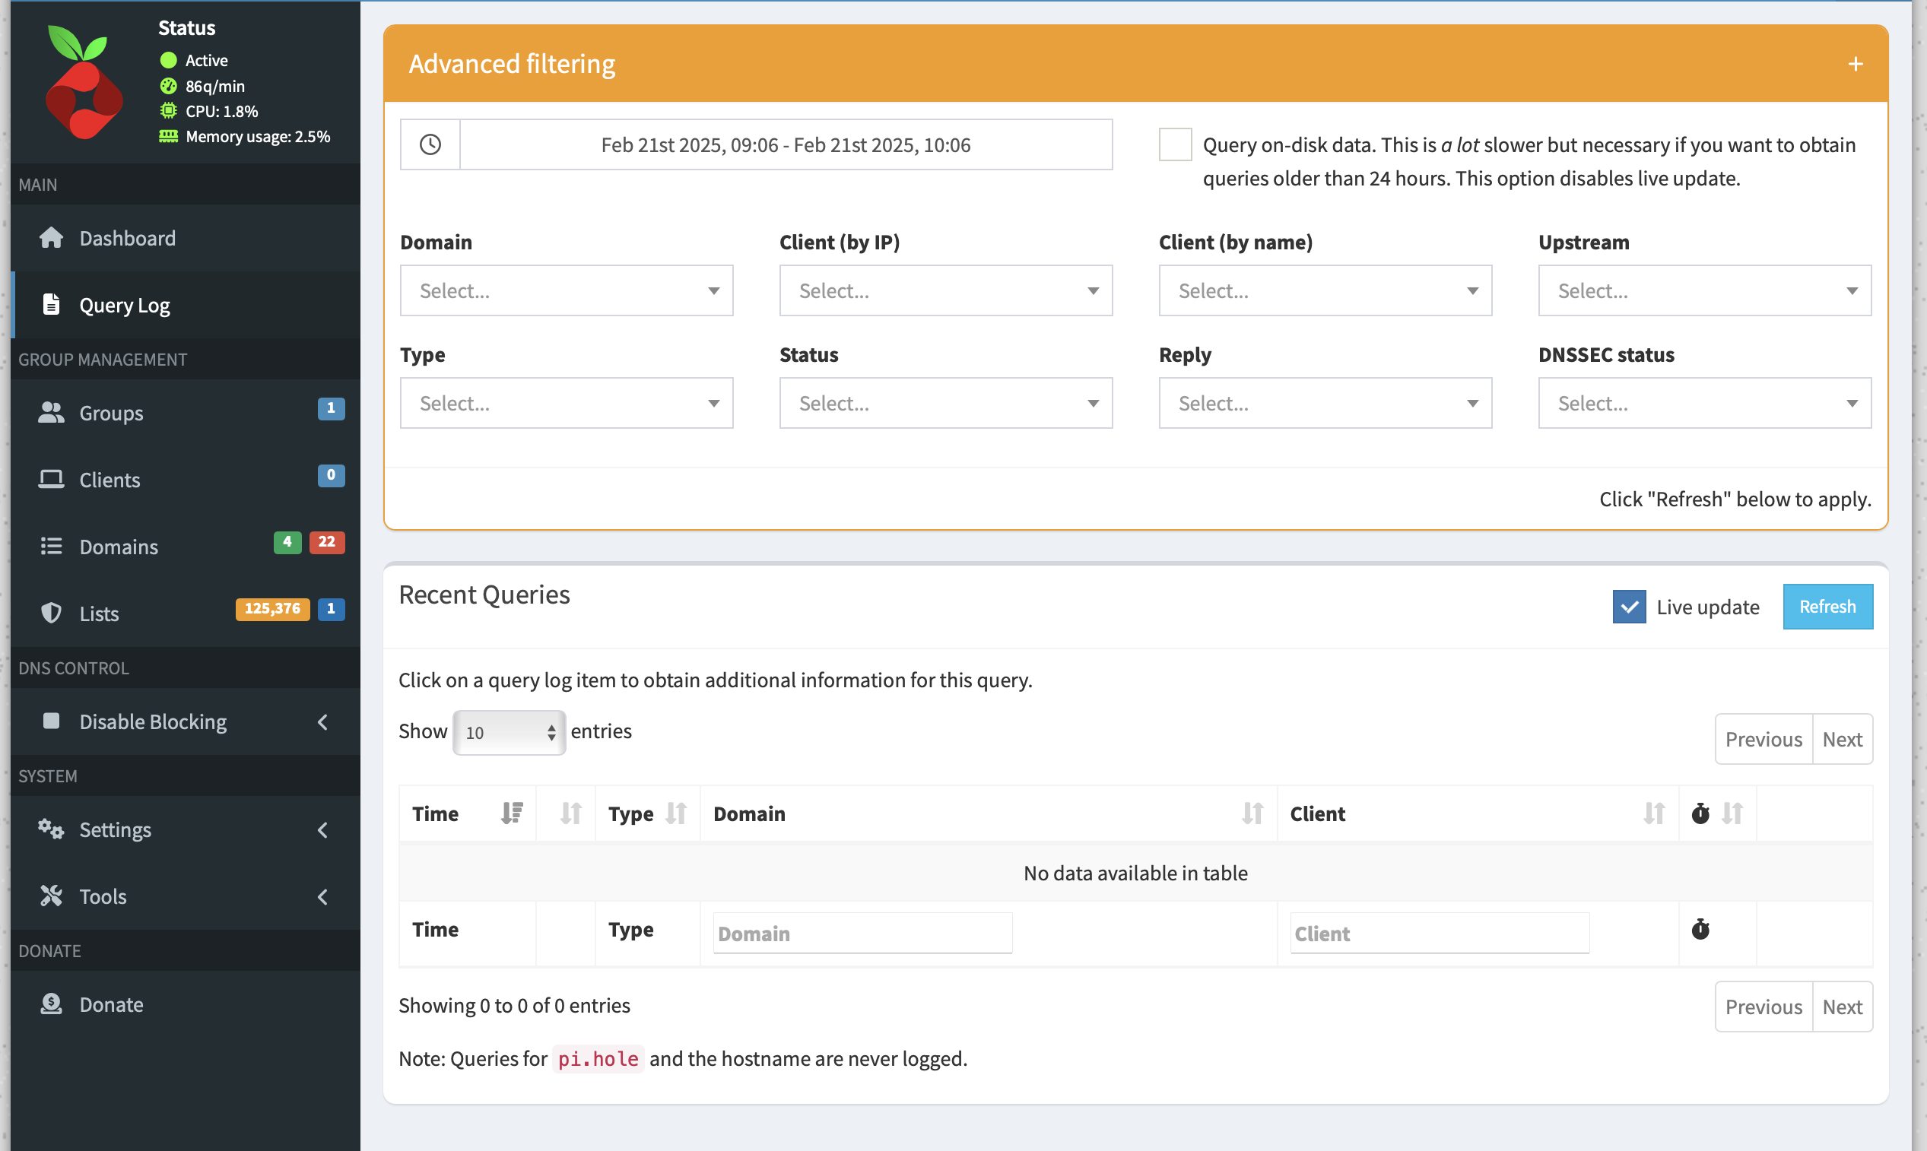Click the green 4 Domains badge
This screenshot has width=1927, height=1151.
(287, 541)
